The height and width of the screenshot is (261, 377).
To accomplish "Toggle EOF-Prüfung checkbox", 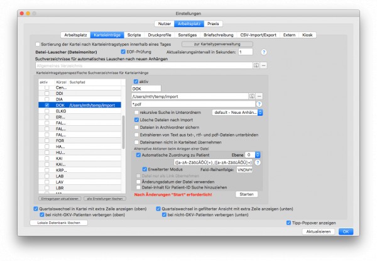I will click(123, 52).
